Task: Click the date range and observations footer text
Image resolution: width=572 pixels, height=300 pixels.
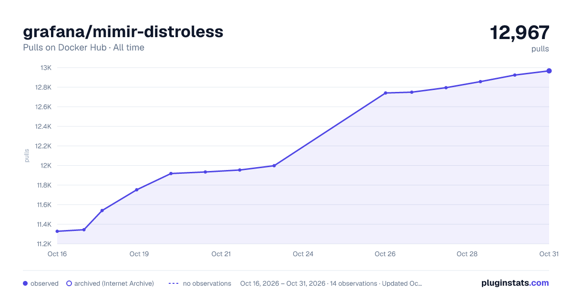Action: coord(331,283)
